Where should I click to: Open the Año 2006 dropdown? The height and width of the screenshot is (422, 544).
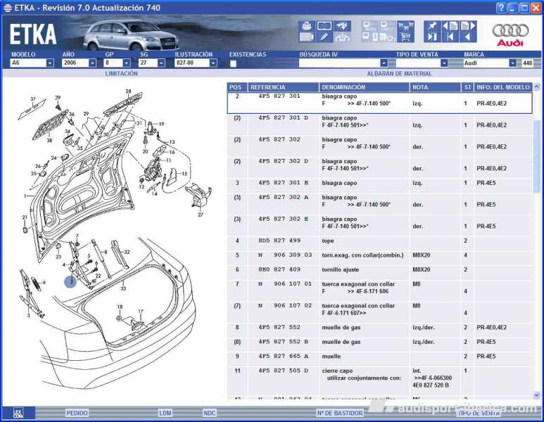[92, 63]
